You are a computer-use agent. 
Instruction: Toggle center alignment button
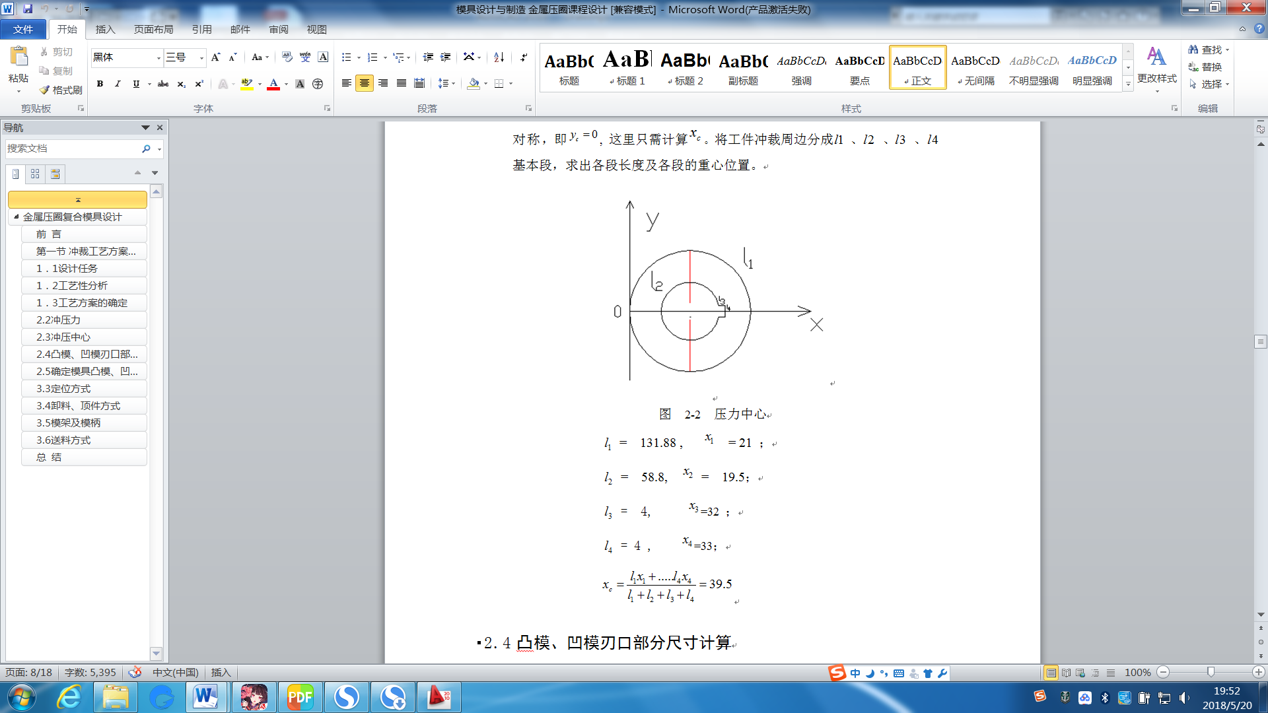(364, 83)
